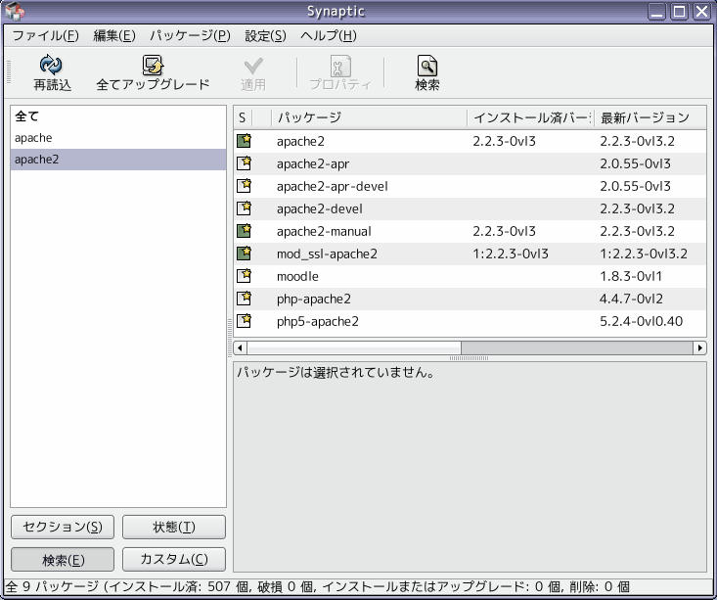
Task: Sort by 最新バージョン column header
Action: (650, 118)
